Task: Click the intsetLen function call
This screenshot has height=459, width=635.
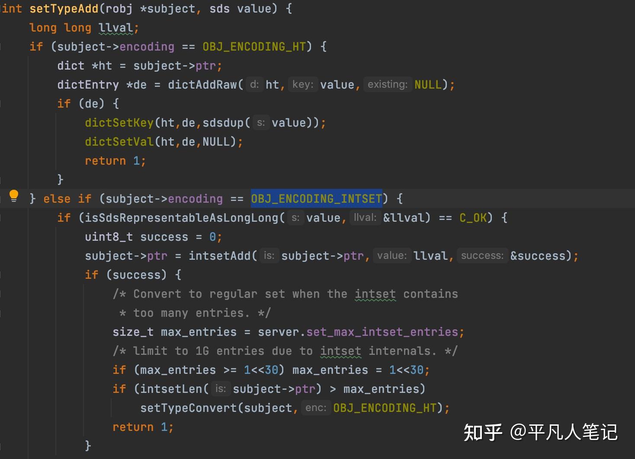Action: point(171,389)
